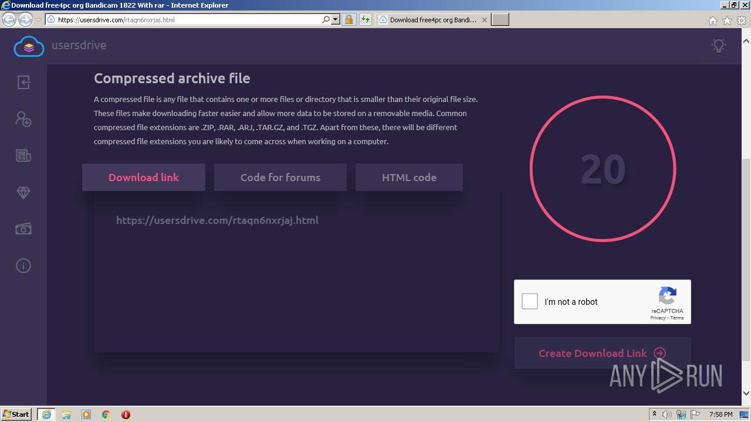Click the browser Forward arrow
This screenshot has height=422, width=751.
tap(25, 19)
